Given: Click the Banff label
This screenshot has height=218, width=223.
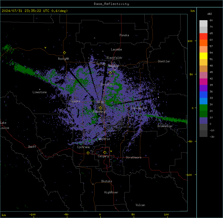Looking at the screenshot, I should tap(32, 147).
